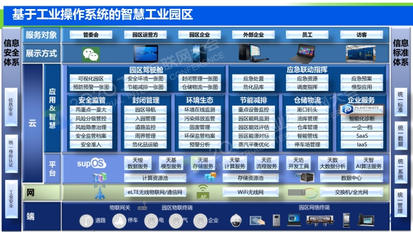Click the dome surveillance camera icon
This screenshot has width=413, height=232.
236,220
